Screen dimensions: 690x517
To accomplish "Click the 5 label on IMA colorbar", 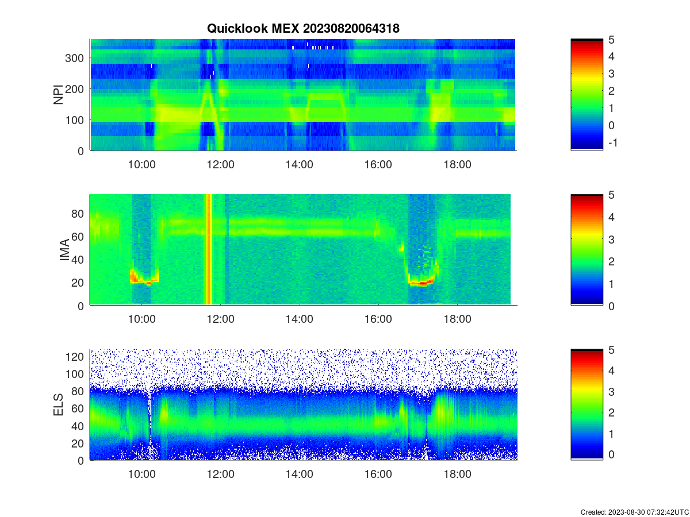I will tap(612, 195).
